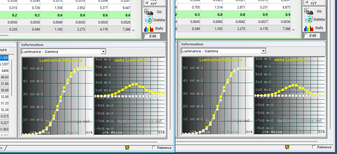
Task: Click cell 0.0037 in right window table
Action: 257,22
